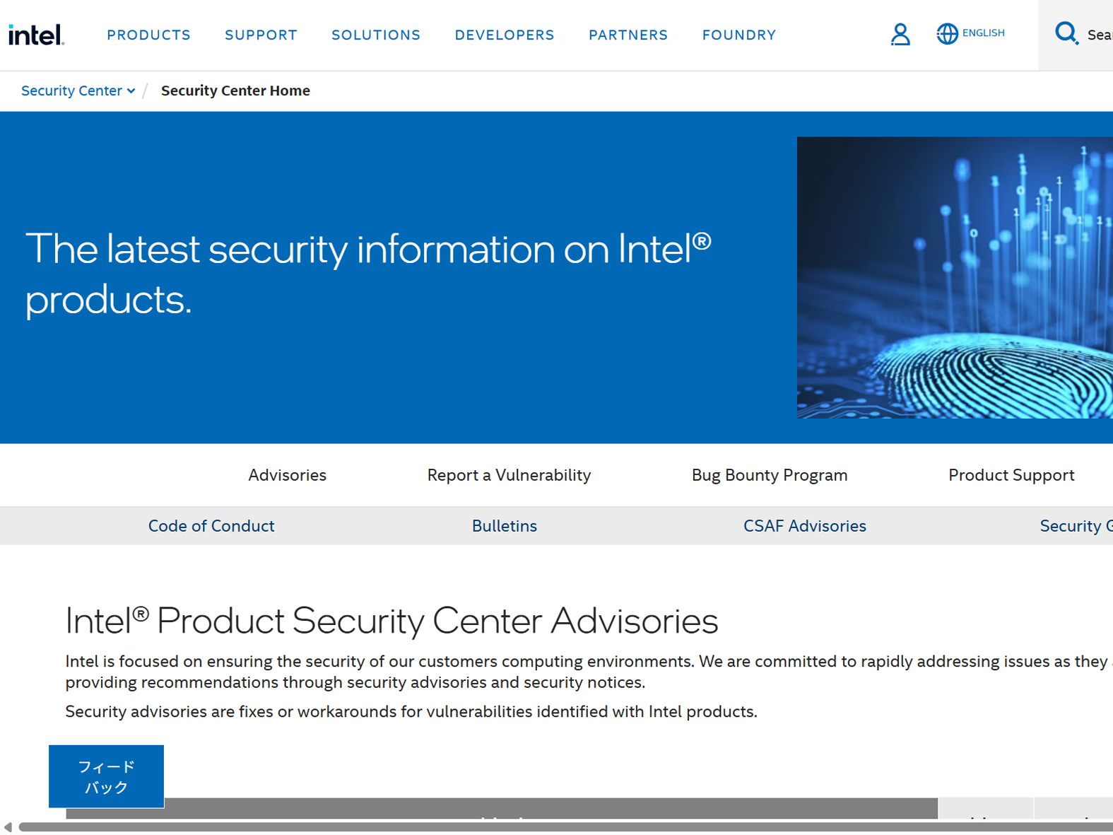Follow the Bulletins link
1113x835 pixels.
tap(505, 526)
